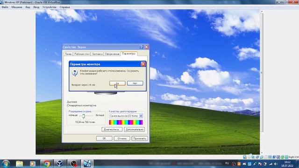Open the Вид menu
This screenshot has height=168, width=299.
click(x=28, y=7)
